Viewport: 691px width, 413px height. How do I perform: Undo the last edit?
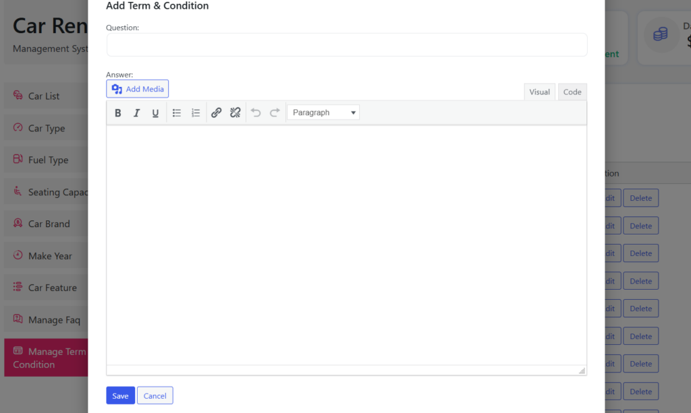point(256,113)
